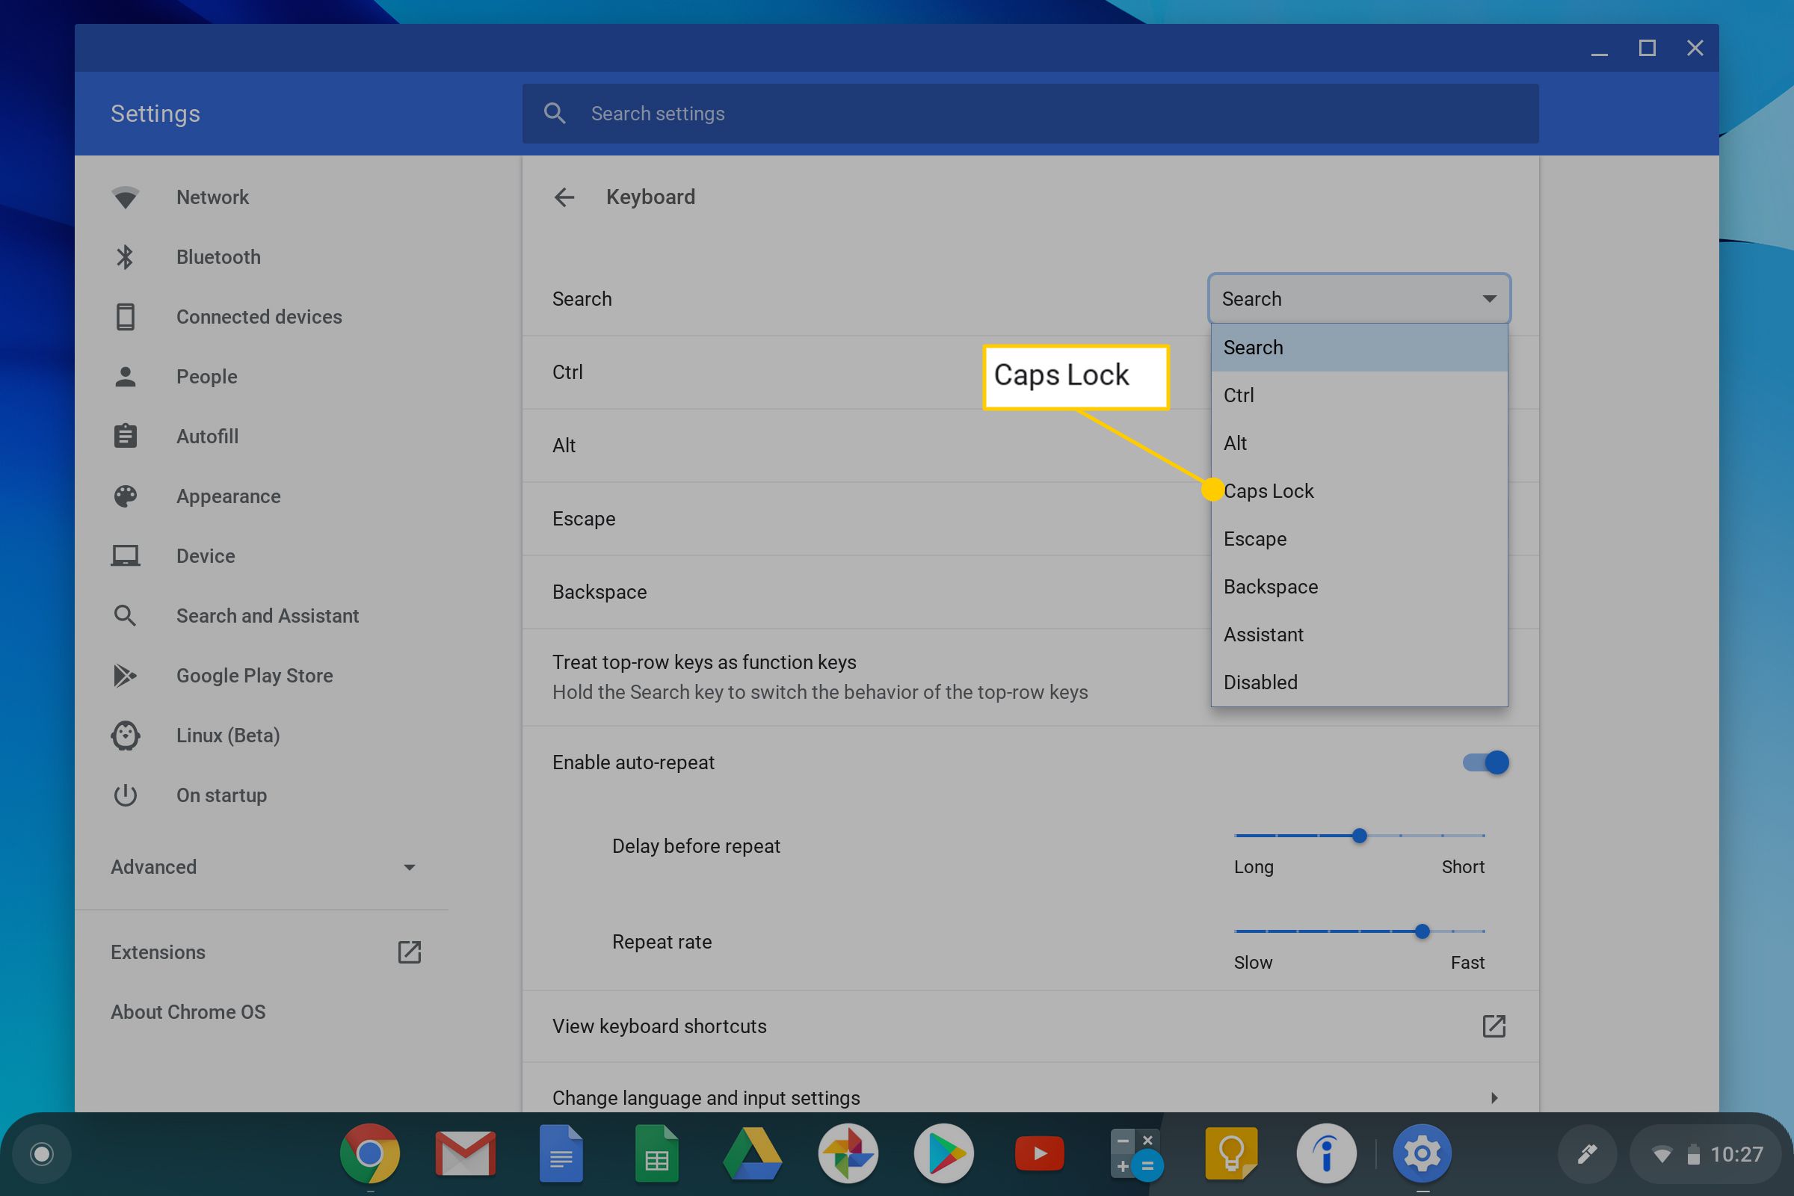Click the Search and Assistant icon
Image resolution: width=1794 pixels, height=1196 pixels.
[x=126, y=615]
